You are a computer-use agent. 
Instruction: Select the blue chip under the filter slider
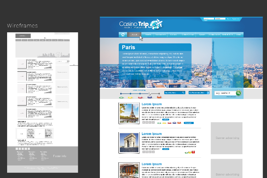pos(150,97)
